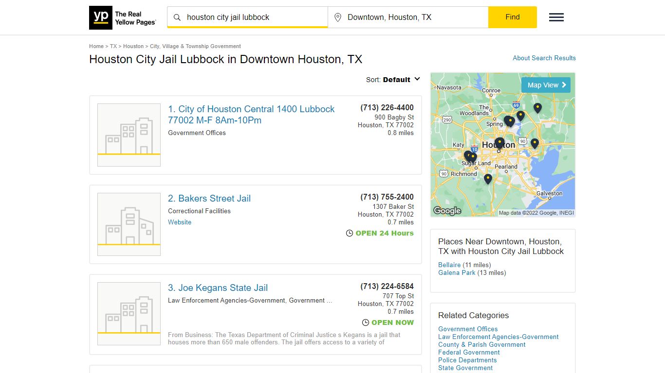Open the Sort Default dropdown
This screenshot has width=665, height=373.
coord(393,80)
